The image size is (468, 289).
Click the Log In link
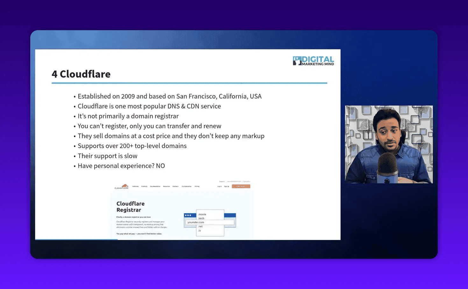coord(219,186)
